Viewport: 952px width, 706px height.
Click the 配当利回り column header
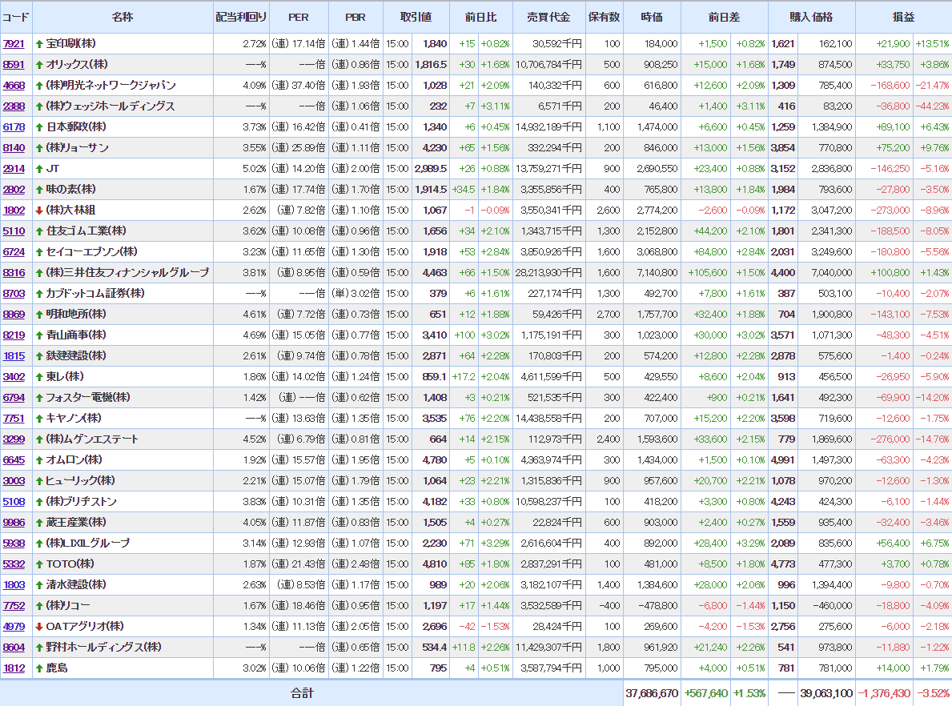(240, 17)
